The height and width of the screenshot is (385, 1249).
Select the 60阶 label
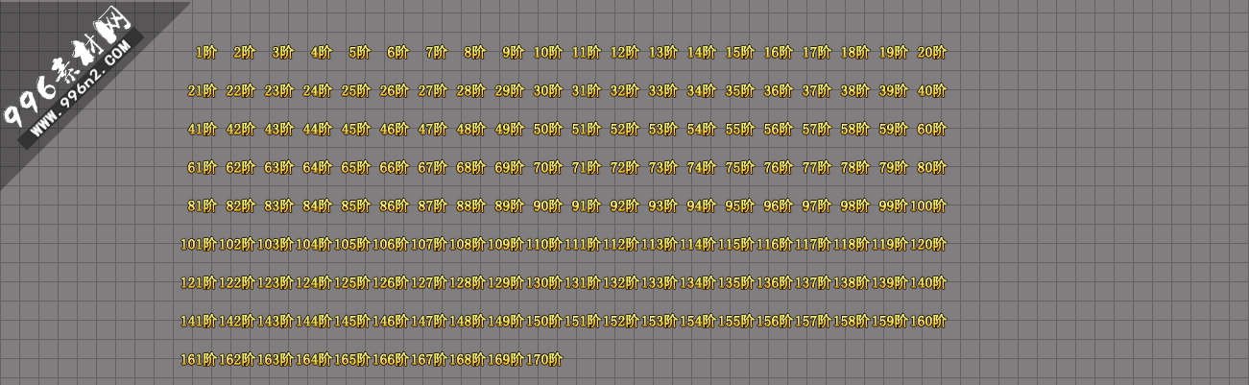(x=932, y=130)
